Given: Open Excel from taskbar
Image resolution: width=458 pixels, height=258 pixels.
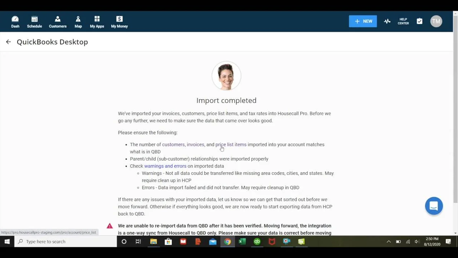Looking at the screenshot, I should (x=242, y=242).
